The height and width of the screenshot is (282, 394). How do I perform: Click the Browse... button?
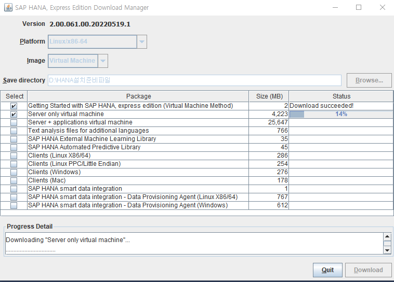369,80
